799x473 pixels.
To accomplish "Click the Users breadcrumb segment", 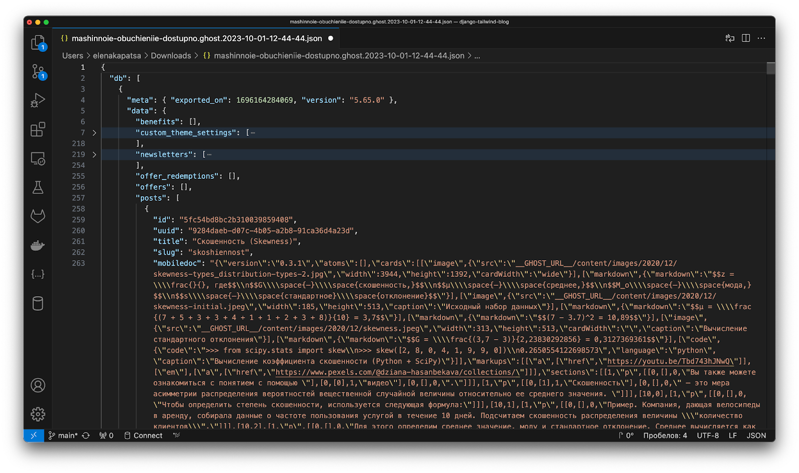I will click(72, 55).
